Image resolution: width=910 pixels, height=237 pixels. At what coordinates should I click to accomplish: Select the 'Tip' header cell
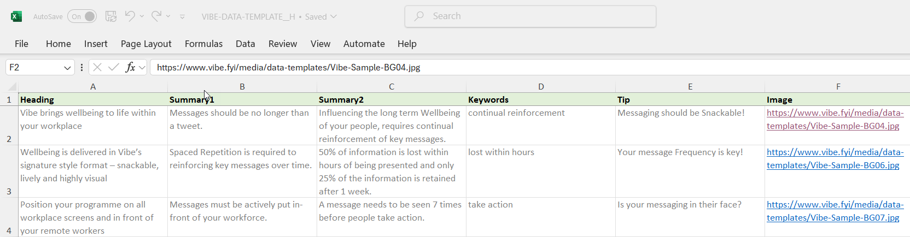coord(690,99)
